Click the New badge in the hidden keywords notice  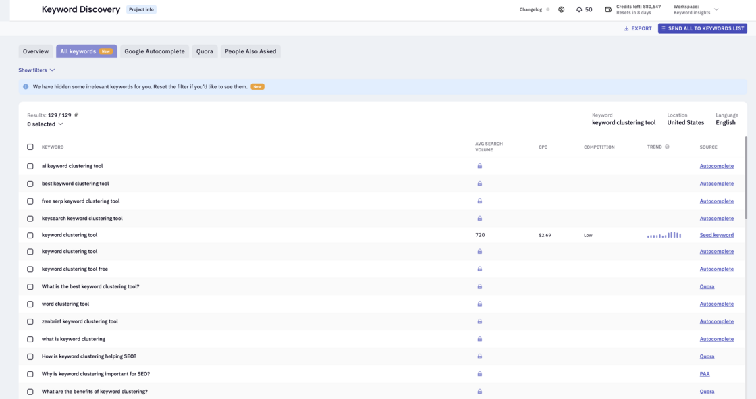[x=257, y=87]
